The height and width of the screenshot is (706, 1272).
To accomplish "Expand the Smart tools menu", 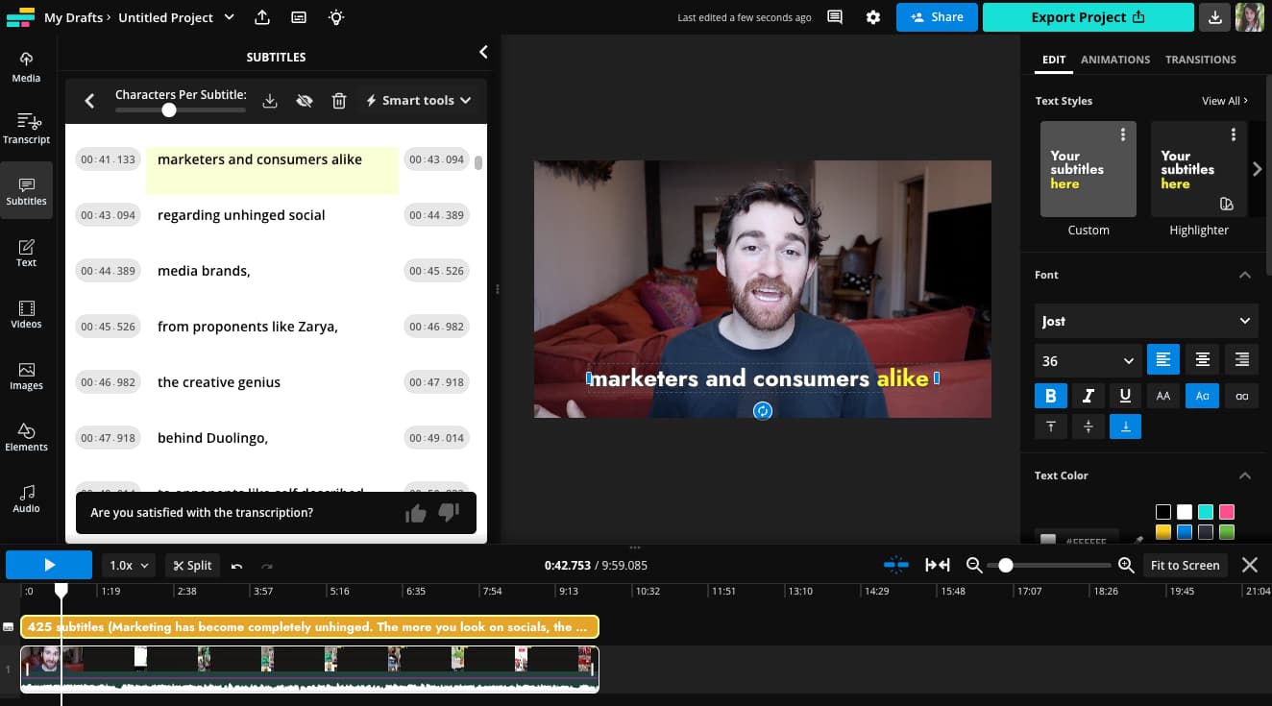I will (x=418, y=100).
